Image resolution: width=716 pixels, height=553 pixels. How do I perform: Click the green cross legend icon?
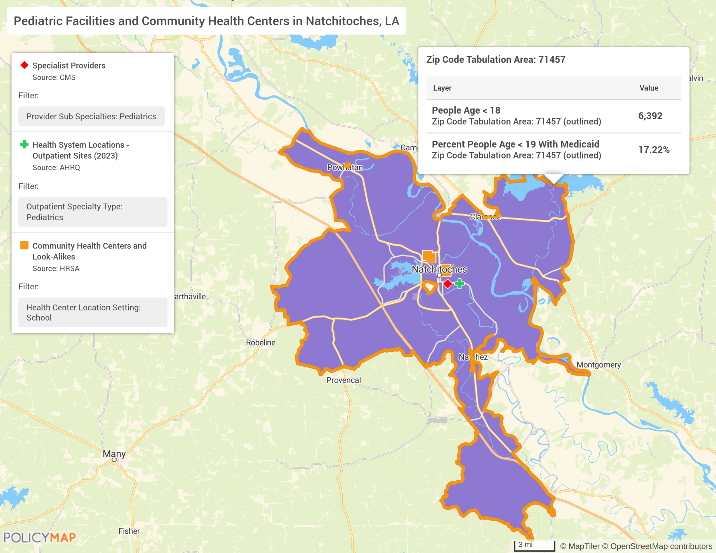click(24, 145)
